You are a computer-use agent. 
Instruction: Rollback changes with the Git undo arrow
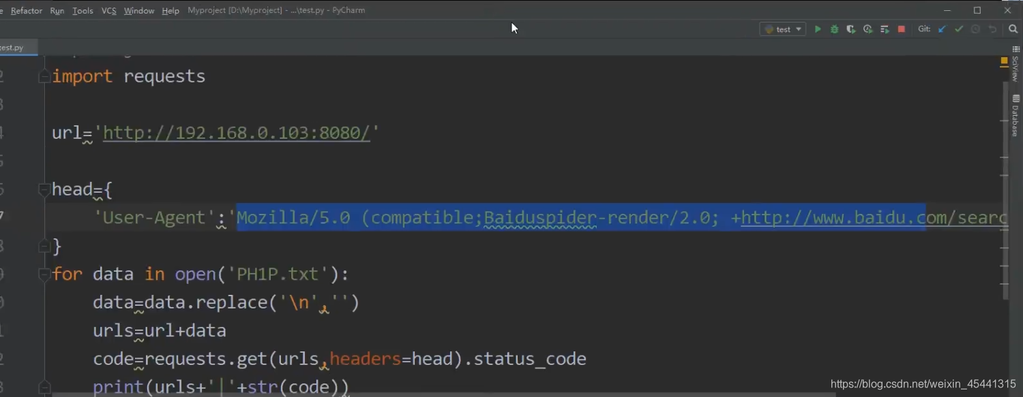click(992, 29)
